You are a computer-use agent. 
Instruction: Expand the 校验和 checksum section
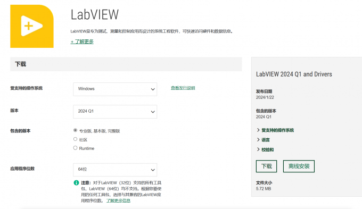pyautogui.click(x=265, y=149)
